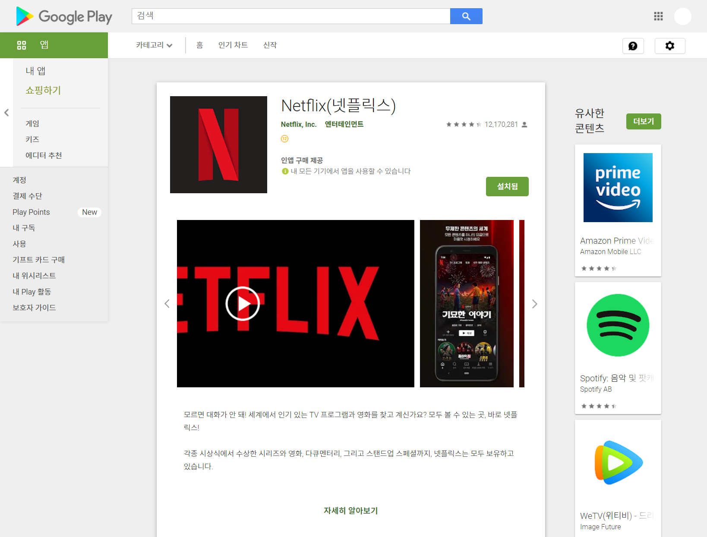Open 보호자 가이드 link

point(34,308)
